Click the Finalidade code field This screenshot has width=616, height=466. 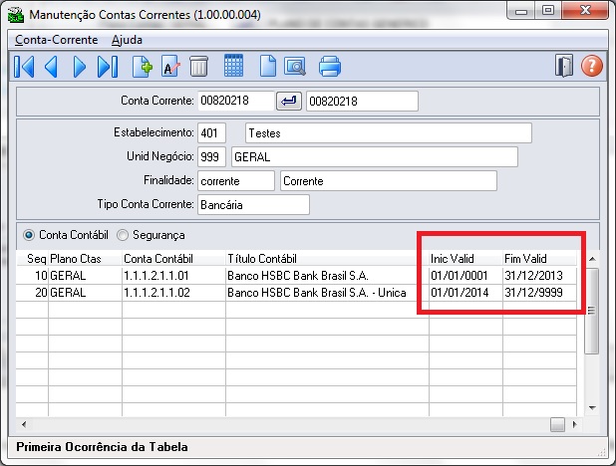[235, 181]
